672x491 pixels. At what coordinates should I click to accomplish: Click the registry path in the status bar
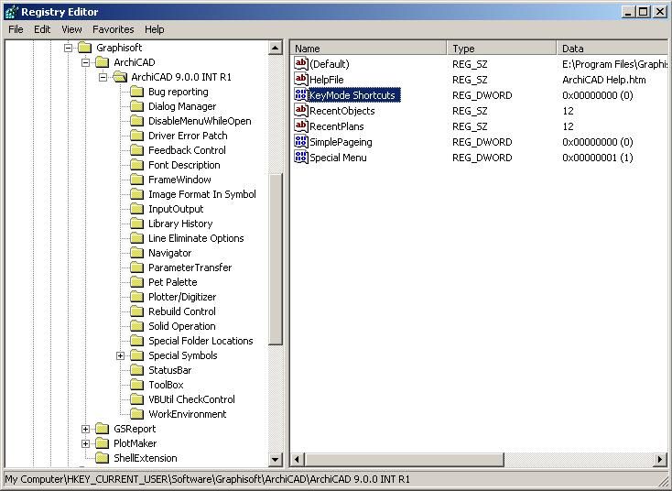[208, 478]
